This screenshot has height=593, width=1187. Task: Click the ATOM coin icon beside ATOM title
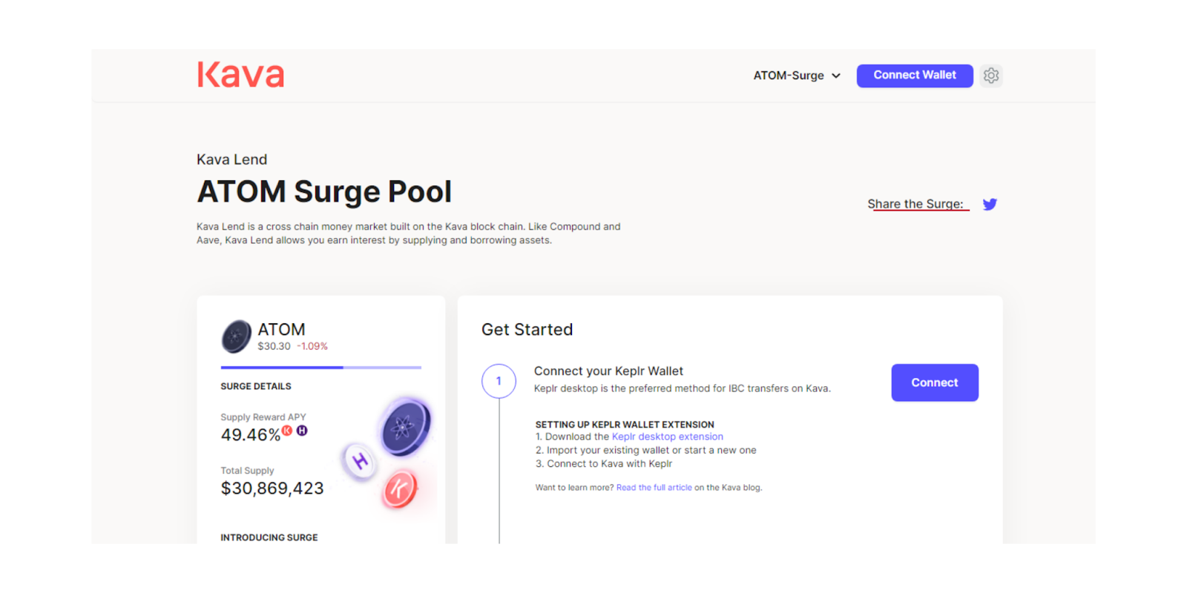tap(236, 337)
